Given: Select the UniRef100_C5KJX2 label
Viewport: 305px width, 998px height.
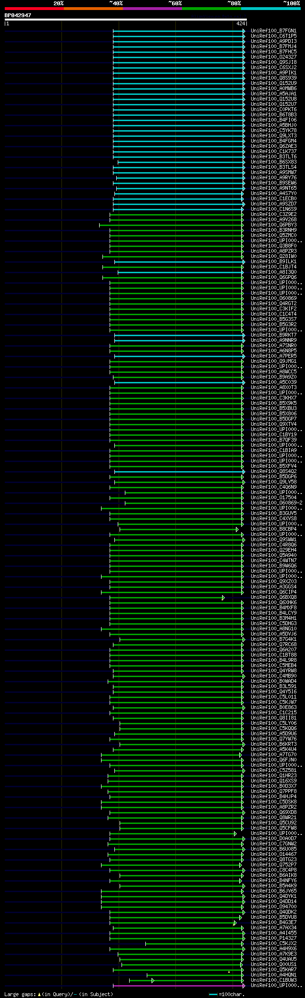Looking at the screenshot, I should (x=274, y=944).
